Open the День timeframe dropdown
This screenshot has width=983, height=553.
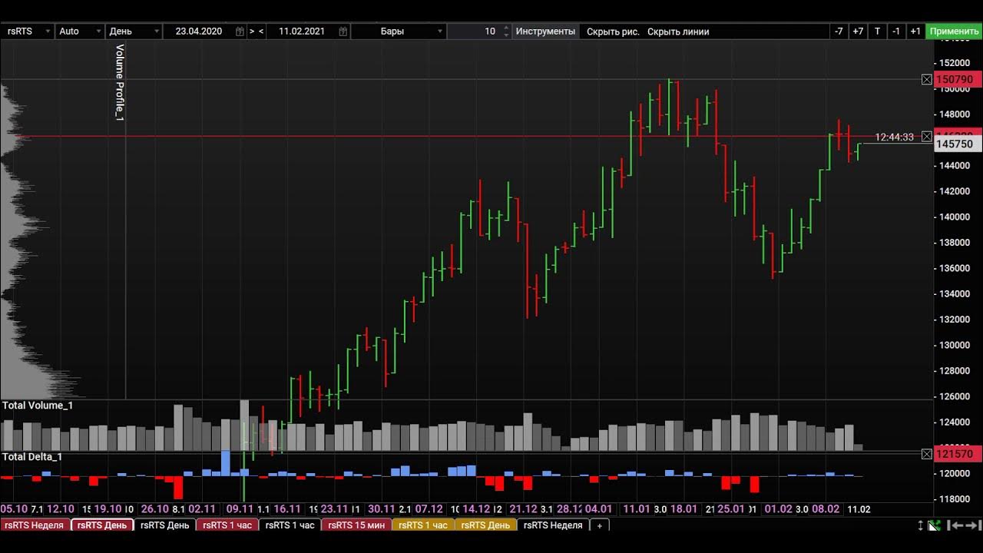pos(134,31)
